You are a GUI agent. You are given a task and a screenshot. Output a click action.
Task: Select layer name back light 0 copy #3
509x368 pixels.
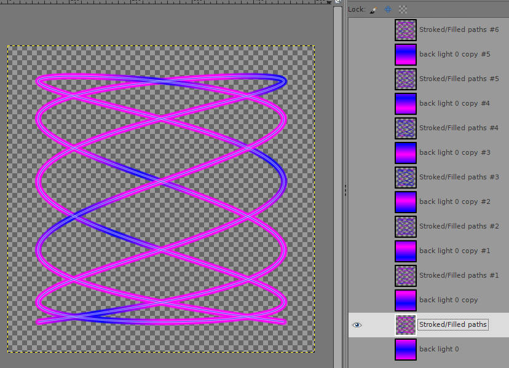click(x=454, y=152)
